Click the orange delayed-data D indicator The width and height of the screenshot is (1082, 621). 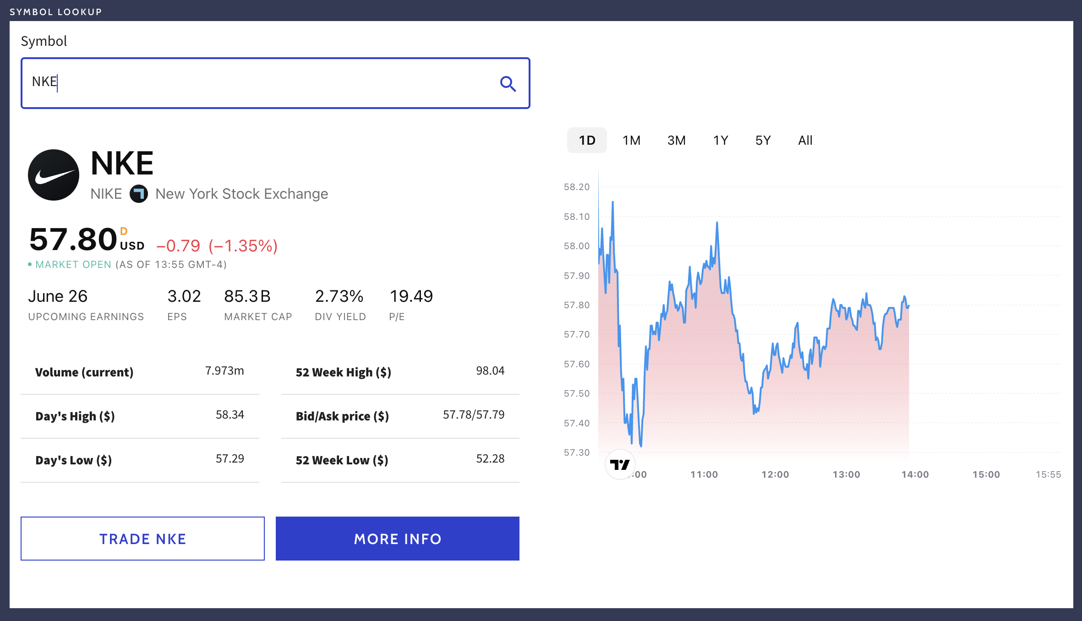[x=124, y=231]
